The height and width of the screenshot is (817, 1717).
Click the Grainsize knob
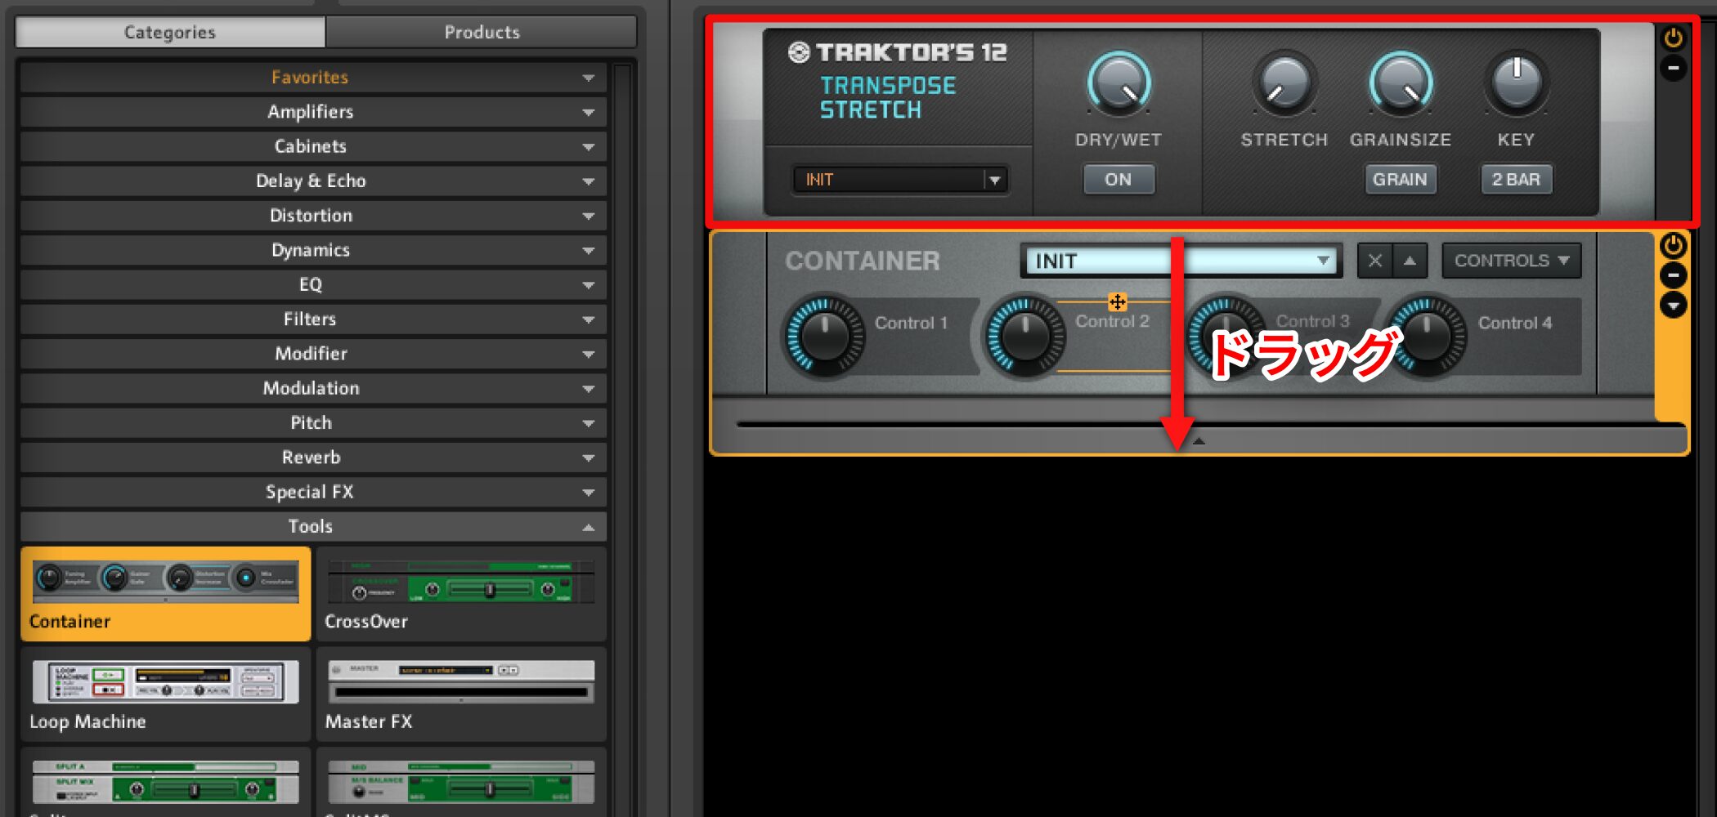tap(1401, 83)
